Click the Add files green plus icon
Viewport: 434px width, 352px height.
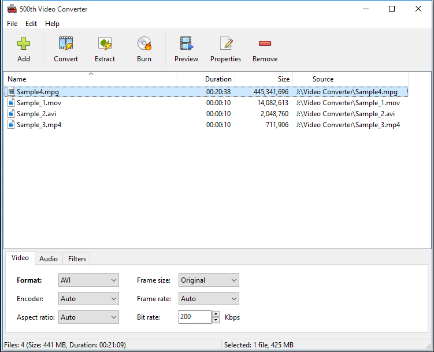click(x=24, y=43)
